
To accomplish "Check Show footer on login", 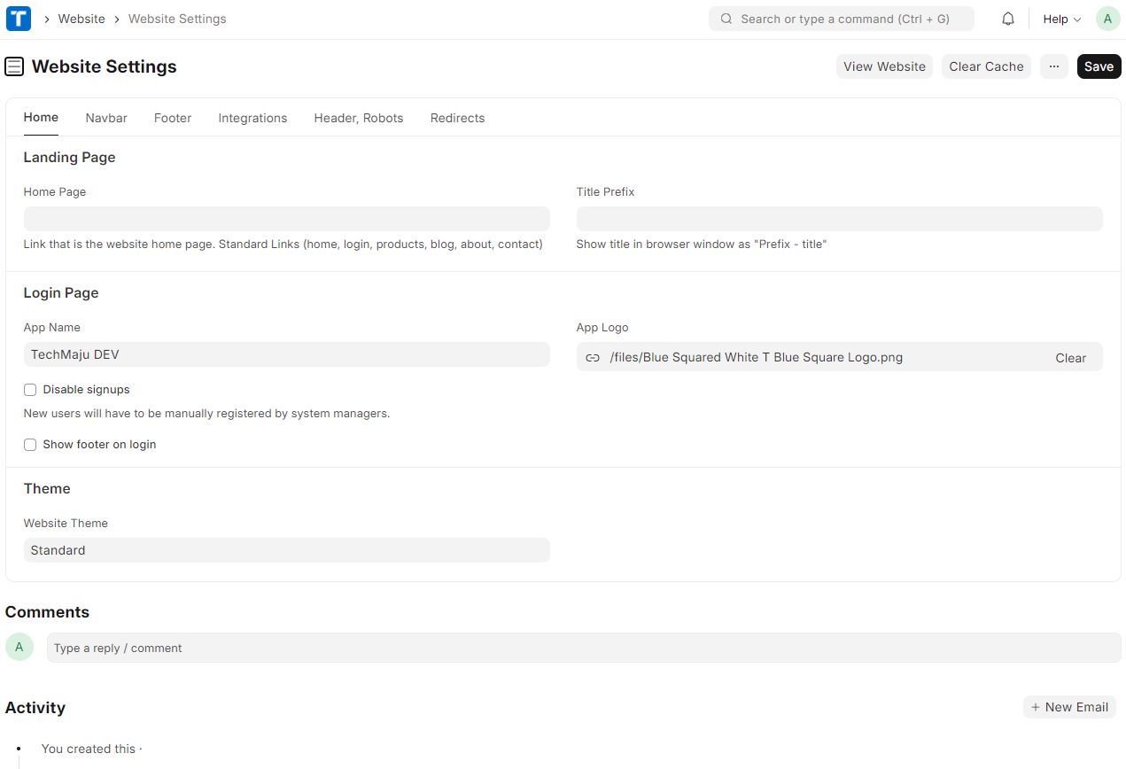I will [x=30, y=445].
